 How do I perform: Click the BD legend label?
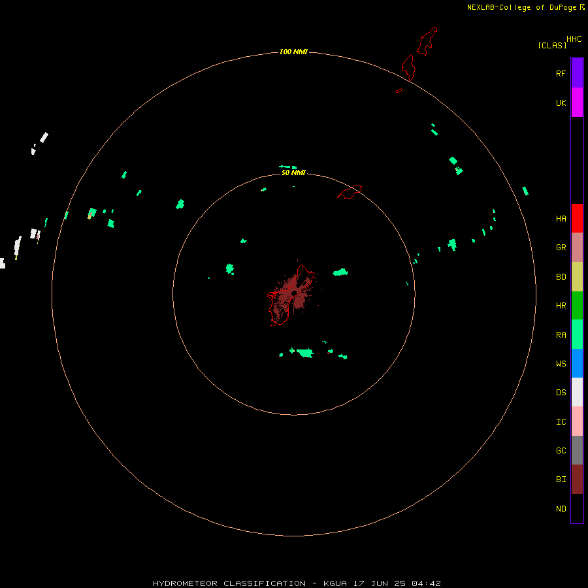click(x=561, y=277)
